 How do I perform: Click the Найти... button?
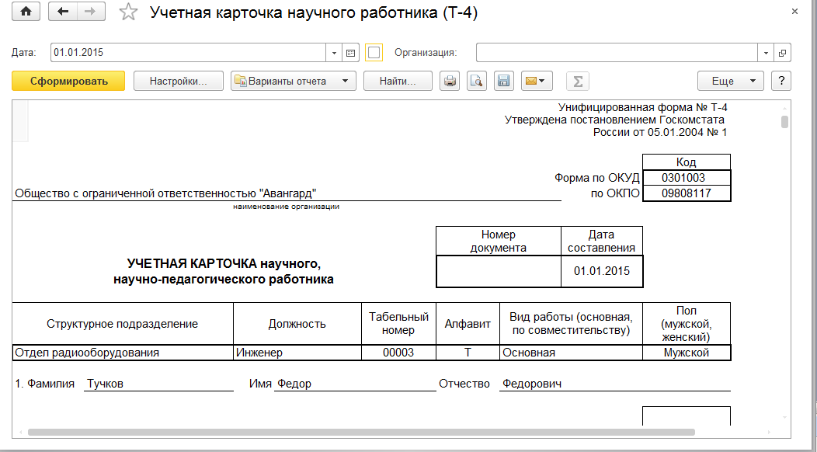398,81
